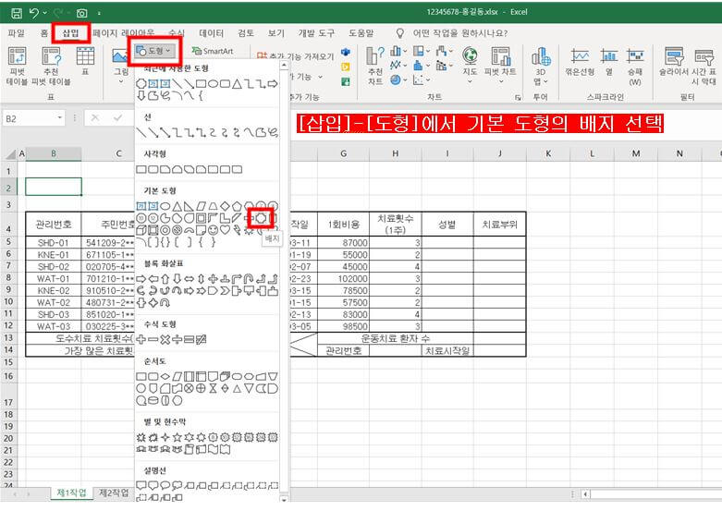The image size is (722, 511).
Task: Insert a Line sparkline (꺾은선형)
Action: point(580,61)
